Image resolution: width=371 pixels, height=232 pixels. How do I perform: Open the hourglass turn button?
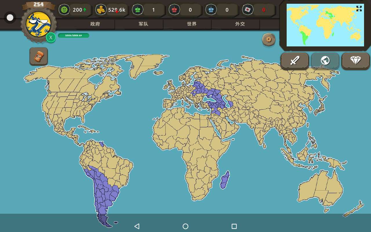click(x=39, y=56)
